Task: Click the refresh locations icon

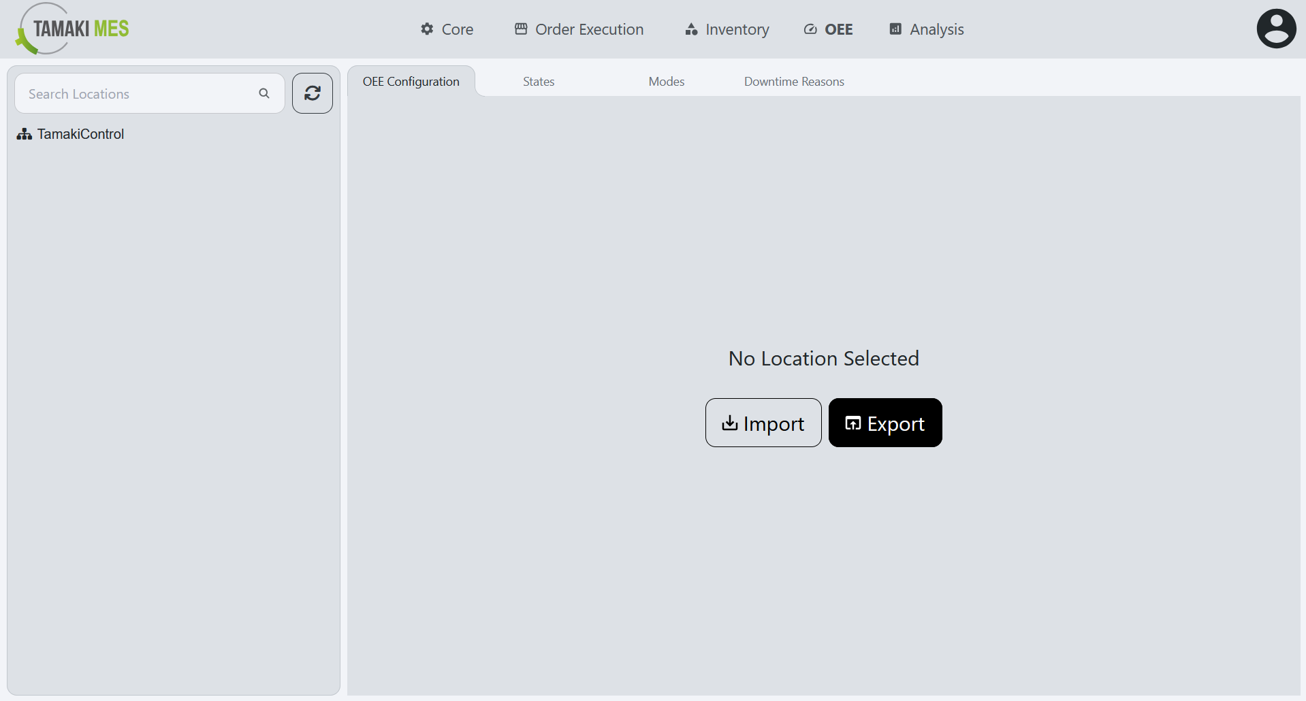Action: click(x=312, y=93)
